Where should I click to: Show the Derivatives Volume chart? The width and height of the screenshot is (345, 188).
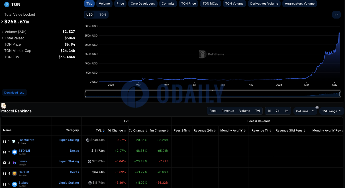click(x=264, y=3)
